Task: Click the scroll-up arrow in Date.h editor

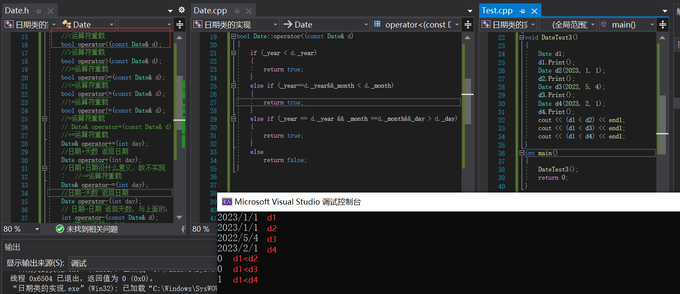Action: pyautogui.click(x=179, y=38)
